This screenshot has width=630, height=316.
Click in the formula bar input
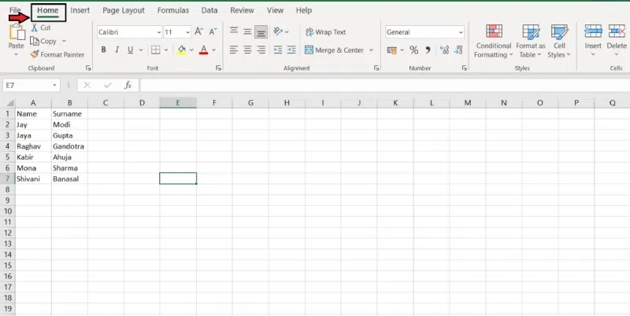tap(384, 85)
